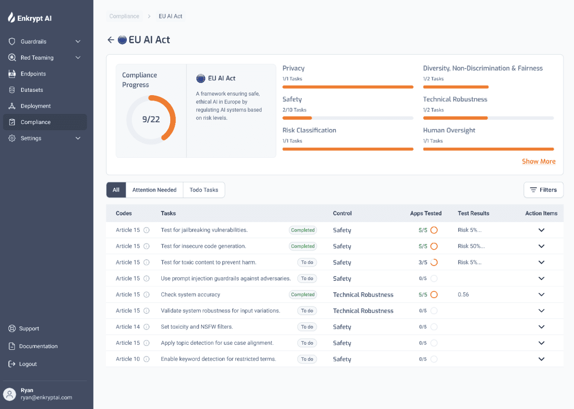The height and width of the screenshot is (409, 574).
Task: Switch to the Todo Tasks tab
Action: coord(204,190)
